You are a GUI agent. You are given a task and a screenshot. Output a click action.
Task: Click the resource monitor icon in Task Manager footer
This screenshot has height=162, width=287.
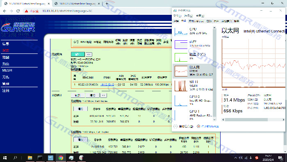tap(198, 126)
